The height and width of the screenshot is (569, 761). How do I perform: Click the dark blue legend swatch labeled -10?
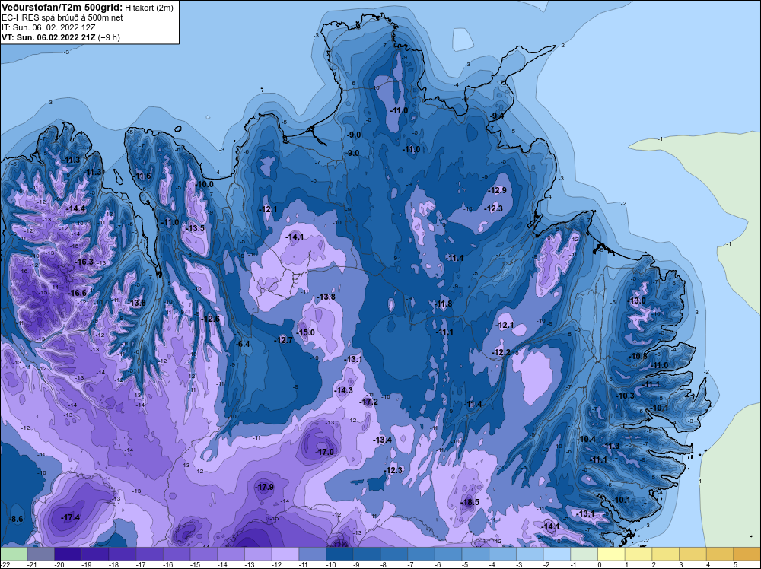pos(339,554)
